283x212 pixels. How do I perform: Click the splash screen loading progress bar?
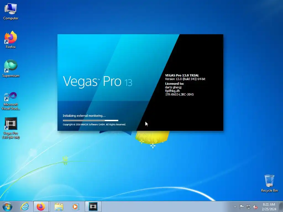(91, 120)
